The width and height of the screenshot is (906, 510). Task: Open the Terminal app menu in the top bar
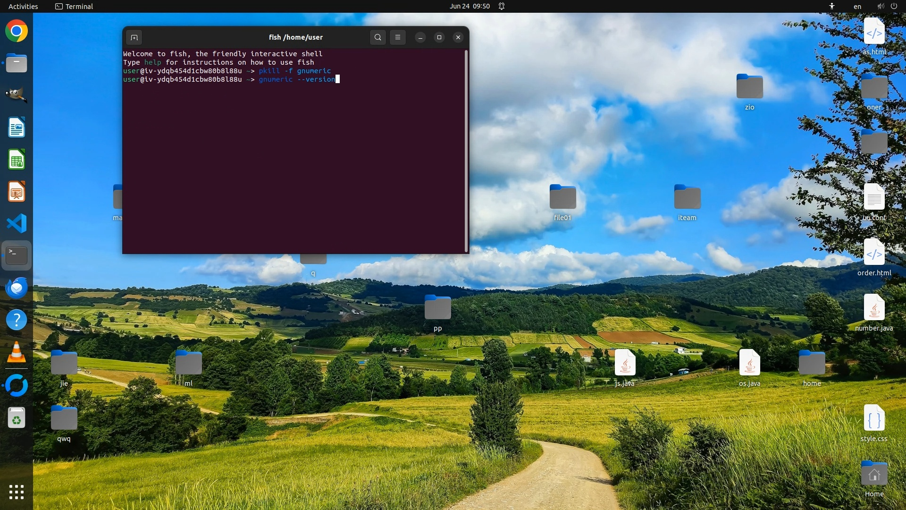pyautogui.click(x=74, y=6)
